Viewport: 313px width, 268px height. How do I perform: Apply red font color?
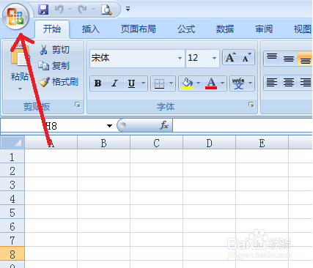pos(211,83)
